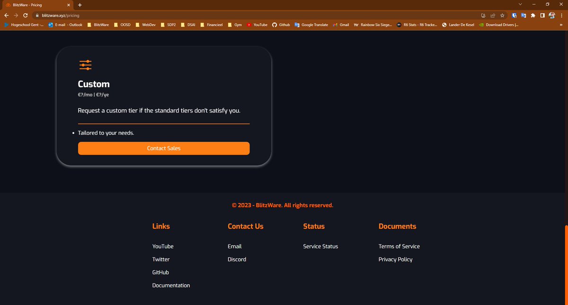This screenshot has width=568, height=305.
Task: Open the Bitwarden shield extension
Action: (514, 15)
